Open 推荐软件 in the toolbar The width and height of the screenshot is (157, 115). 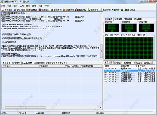pos(93,10)
